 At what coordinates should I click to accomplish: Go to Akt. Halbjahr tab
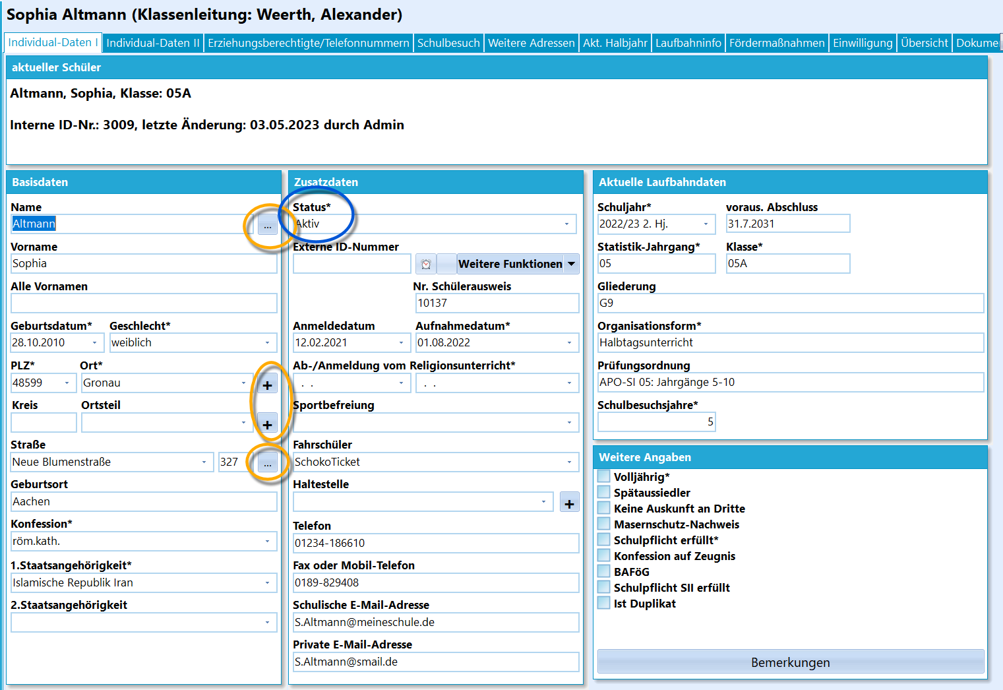(615, 43)
